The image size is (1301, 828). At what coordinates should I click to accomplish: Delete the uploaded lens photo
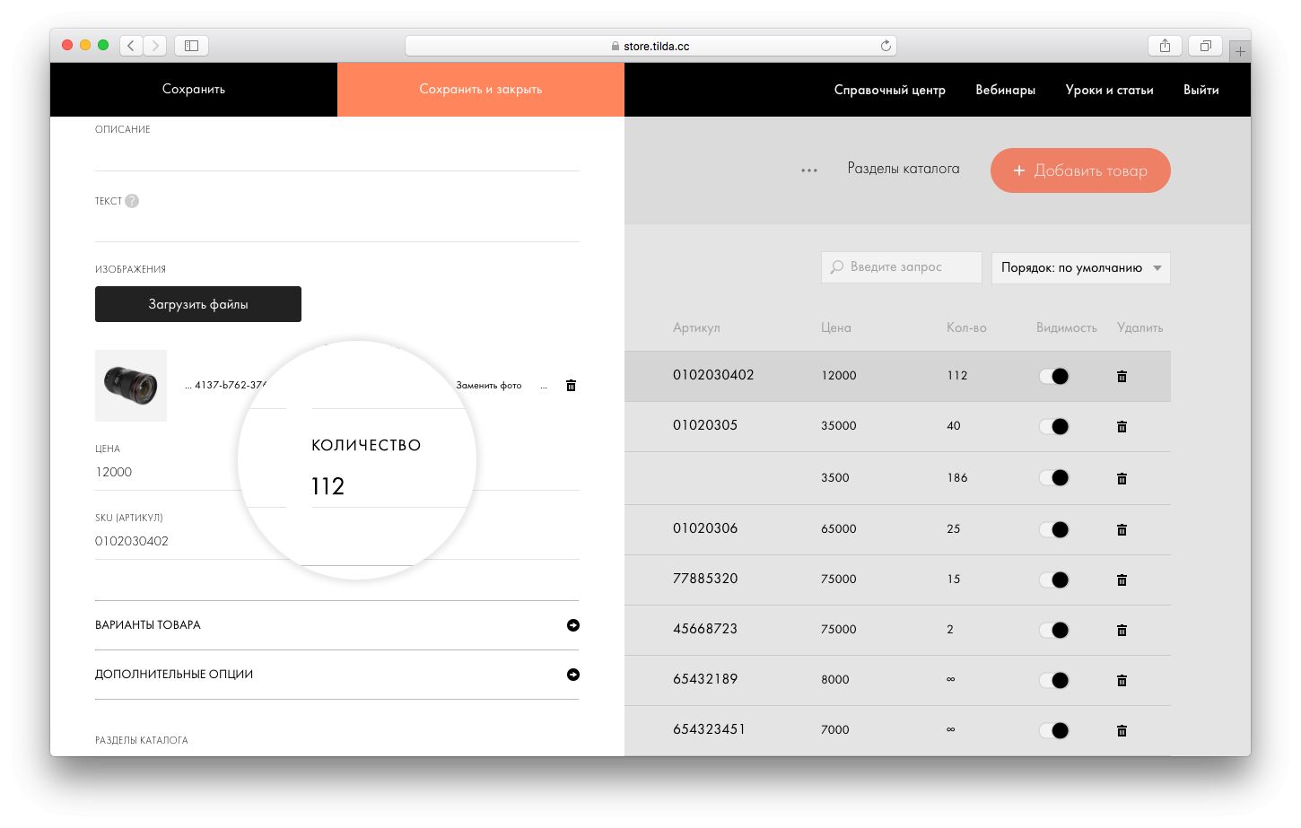point(571,386)
